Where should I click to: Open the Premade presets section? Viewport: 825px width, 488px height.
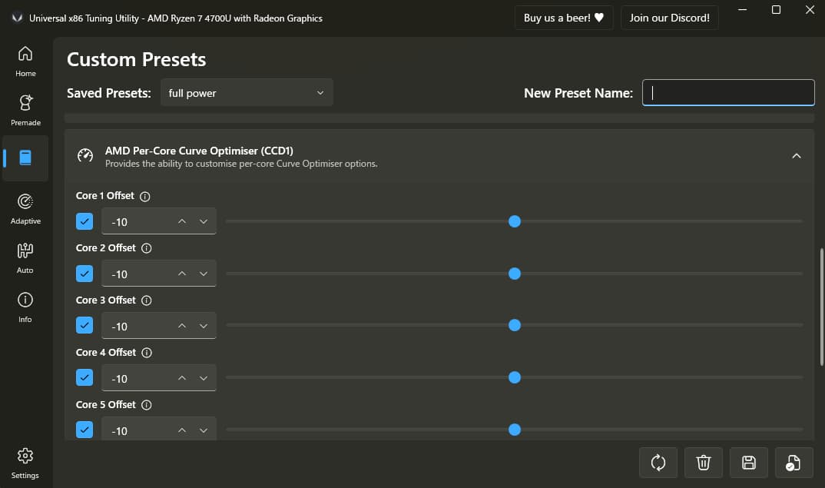[25, 111]
